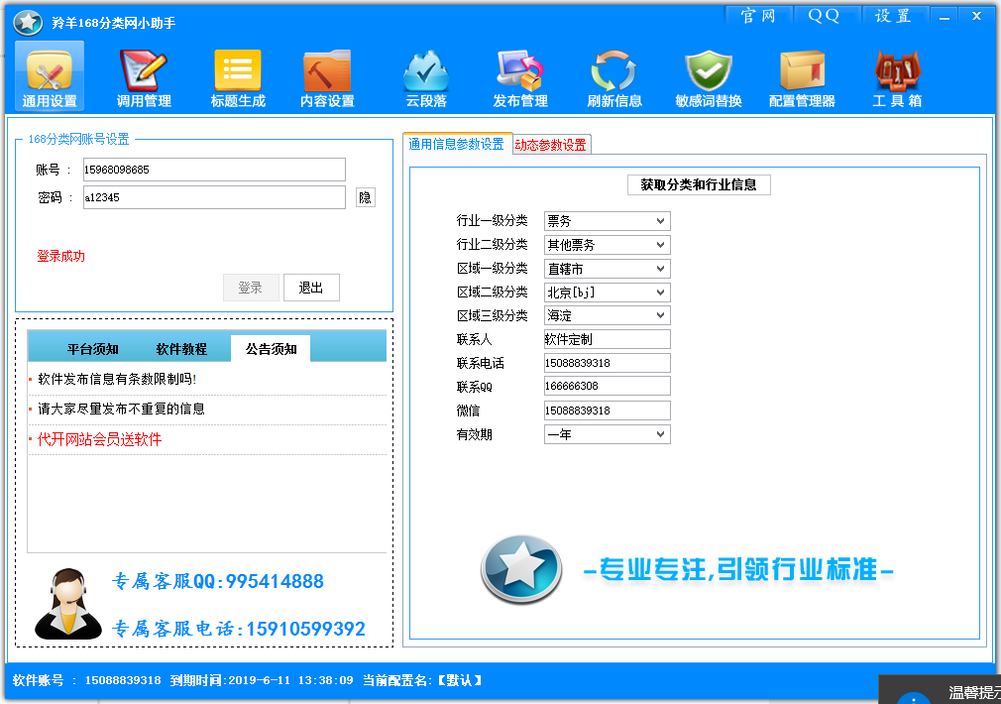
Task: Click the 专属客服QQ:995414888 text
Action: pos(218,581)
